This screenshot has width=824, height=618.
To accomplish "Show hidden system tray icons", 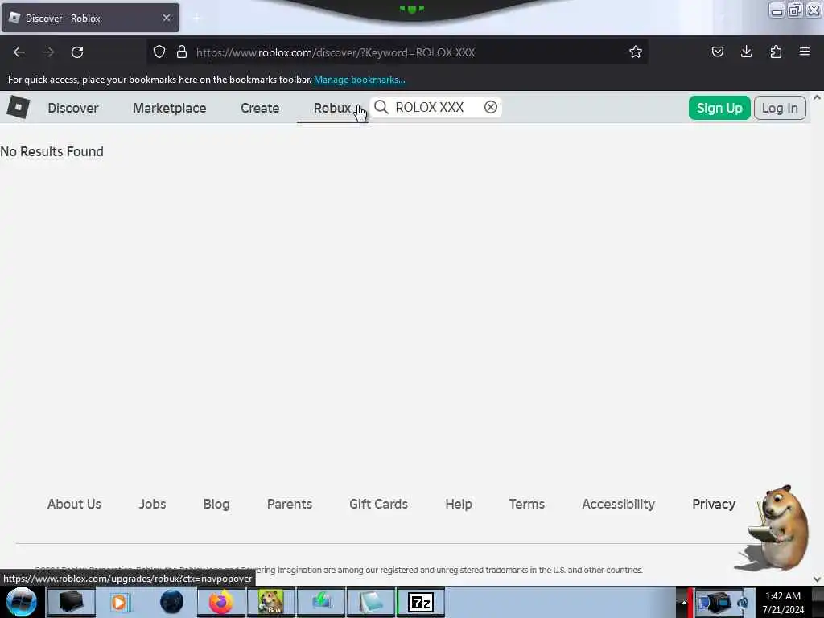I will pos(684,602).
